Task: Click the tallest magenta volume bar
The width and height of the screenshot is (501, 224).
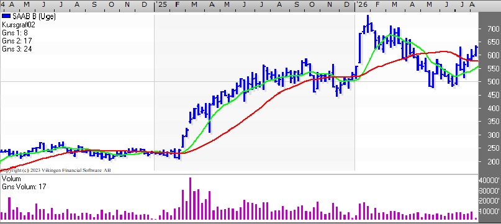Action: pyautogui.click(x=191, y=199)
